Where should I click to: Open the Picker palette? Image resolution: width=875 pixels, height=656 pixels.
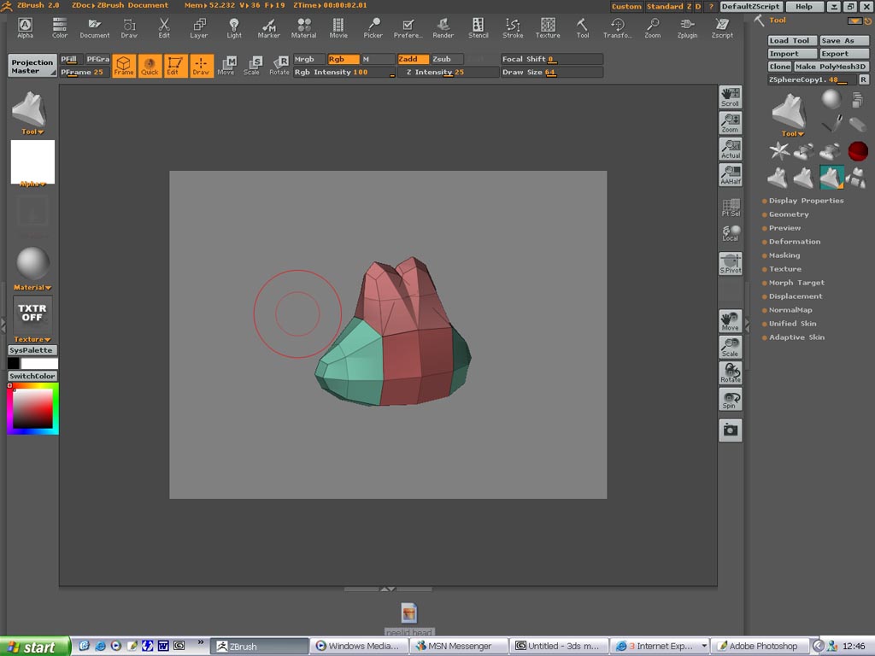373,28
